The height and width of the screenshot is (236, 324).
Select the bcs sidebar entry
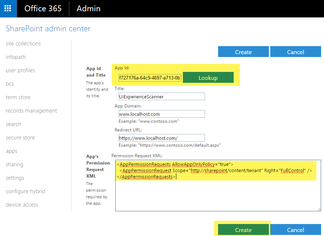click(9, 84)
